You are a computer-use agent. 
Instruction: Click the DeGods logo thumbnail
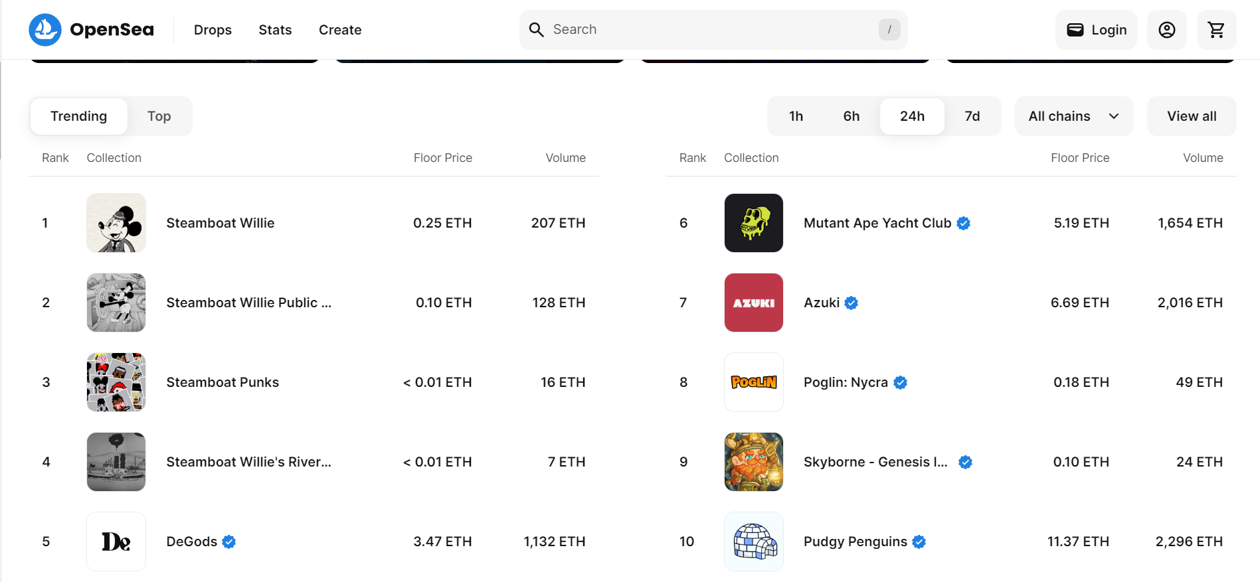click(x=116, y=542)
